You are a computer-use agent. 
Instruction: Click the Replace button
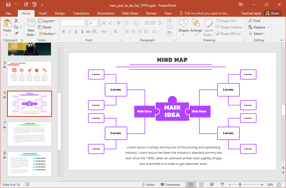[259, 27]
